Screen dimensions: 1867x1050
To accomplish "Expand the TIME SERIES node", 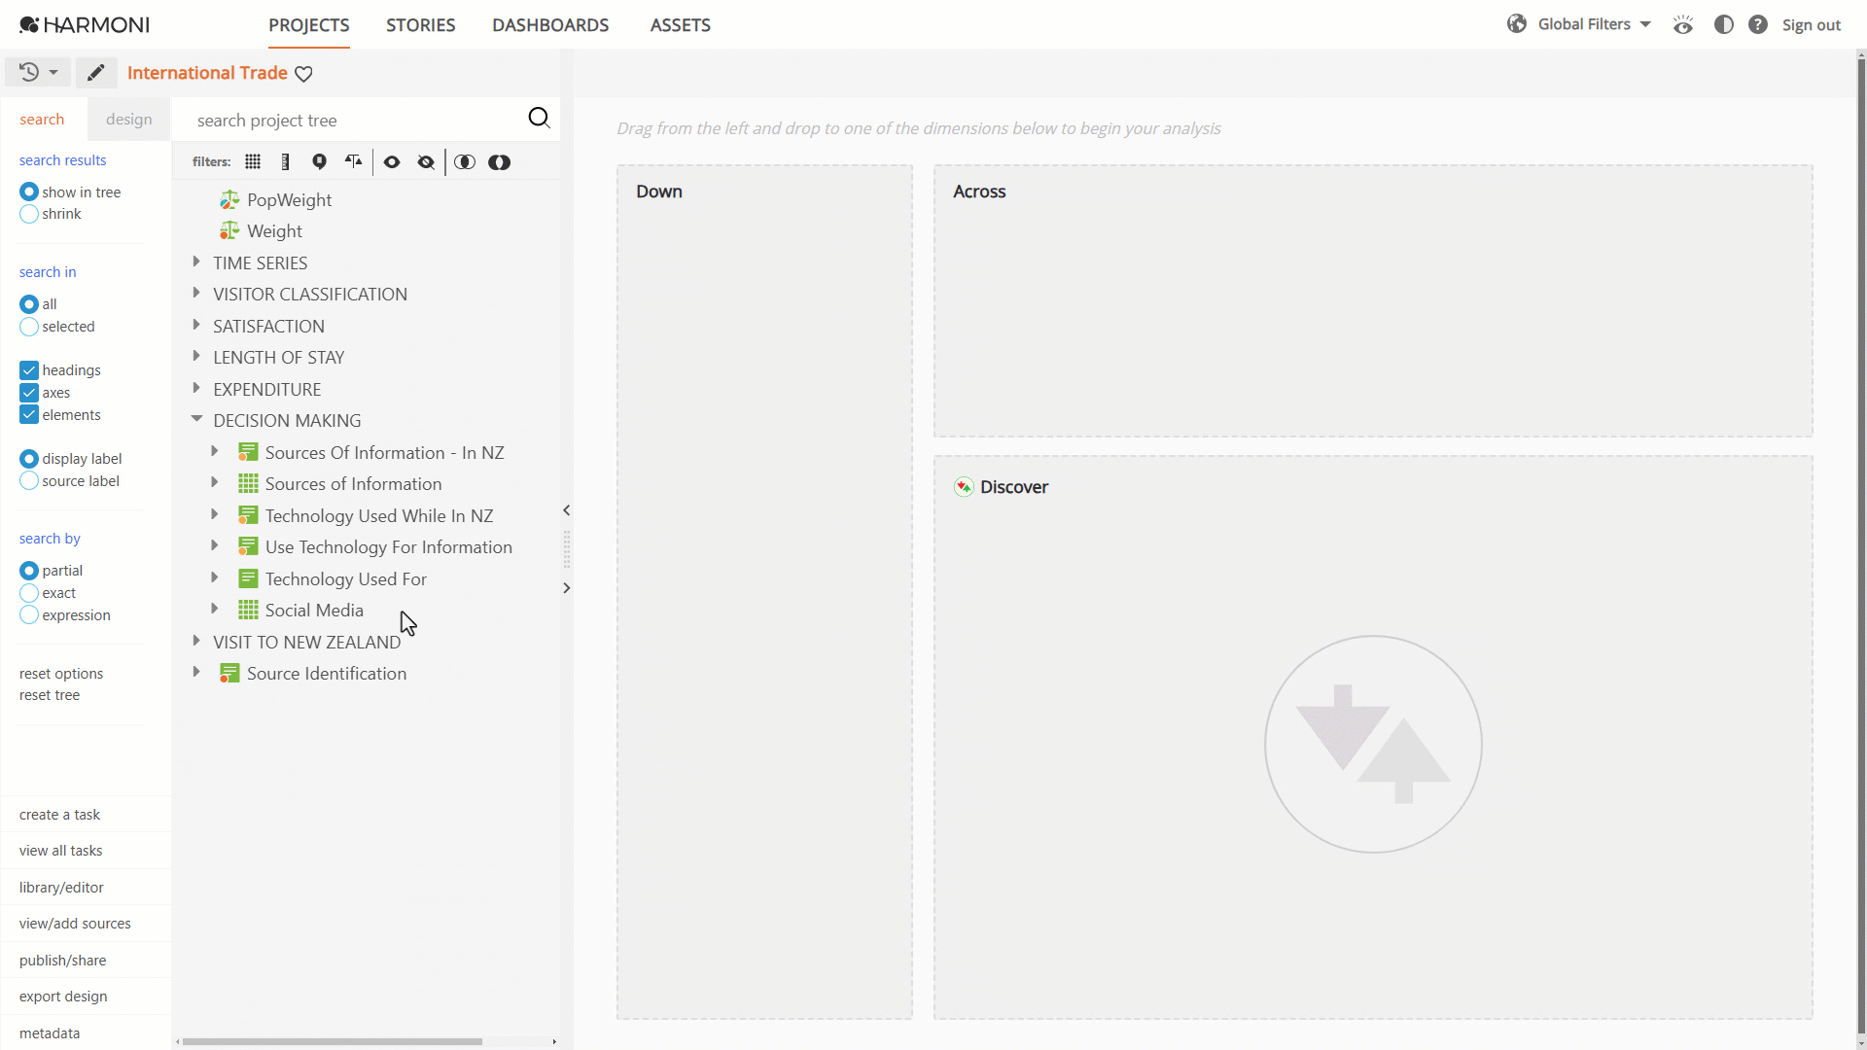I will pyautogui.click(x=196, y=262).
